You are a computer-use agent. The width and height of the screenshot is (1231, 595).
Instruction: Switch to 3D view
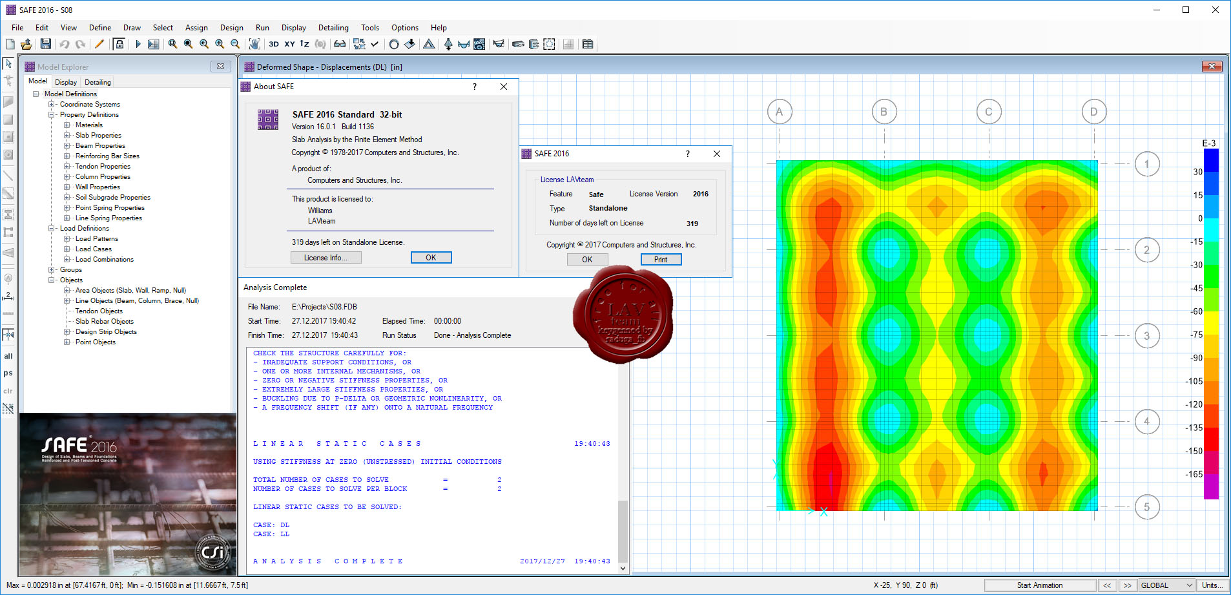274,44
